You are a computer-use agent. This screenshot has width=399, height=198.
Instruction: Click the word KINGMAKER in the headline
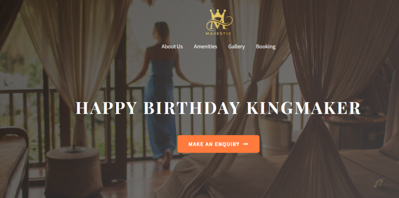(x=304, y=108)
